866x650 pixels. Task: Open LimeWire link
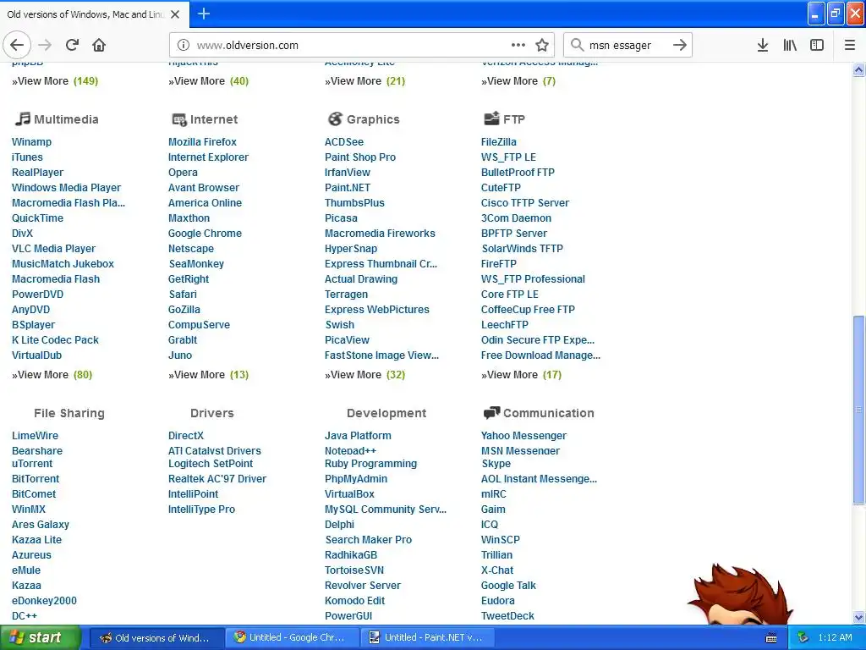pos(35,436)
